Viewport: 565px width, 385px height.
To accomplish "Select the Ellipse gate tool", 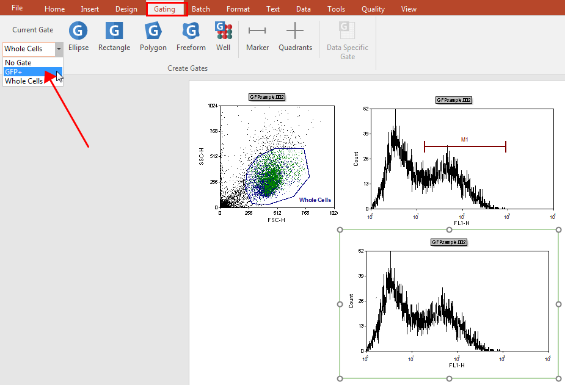I will (78, 37).
